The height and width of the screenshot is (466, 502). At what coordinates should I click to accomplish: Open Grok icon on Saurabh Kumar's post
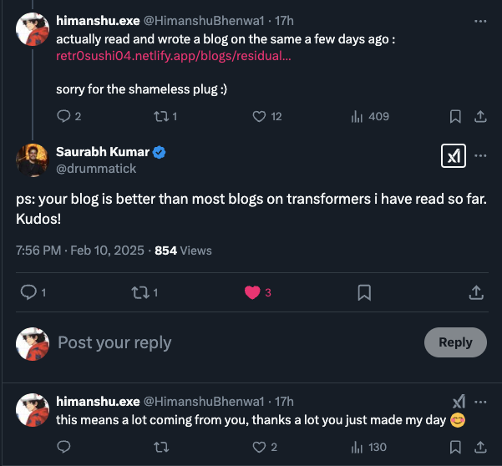(454, 156)
